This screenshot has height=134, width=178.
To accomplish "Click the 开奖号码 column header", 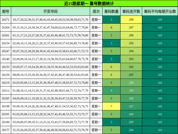I will [x=51, y=11].
